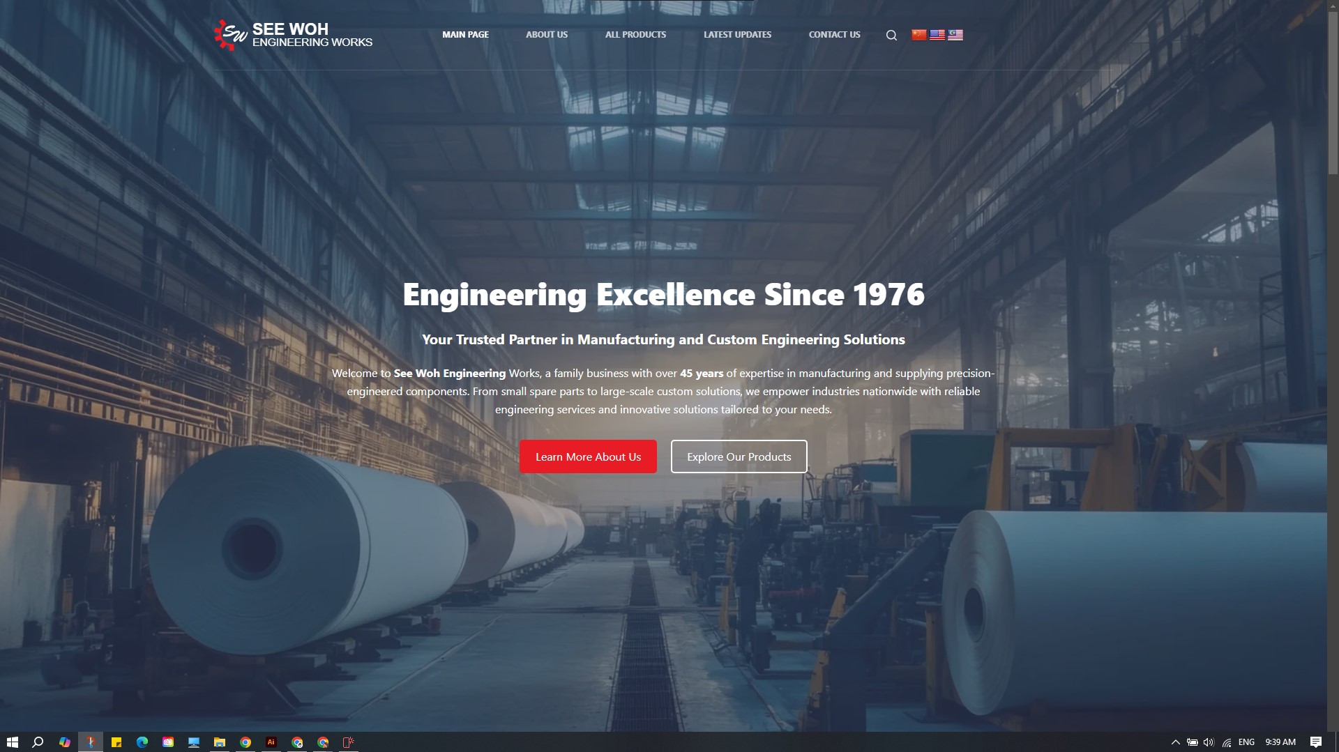This screenshot has width=1339, height=752.
Task: Click the See Woh Engineering Works logo
Action: pos(293,35)
